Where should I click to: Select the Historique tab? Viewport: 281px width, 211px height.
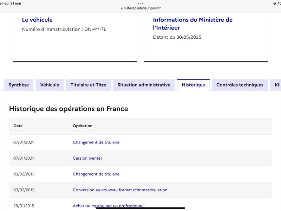click(x=194, y=85)
